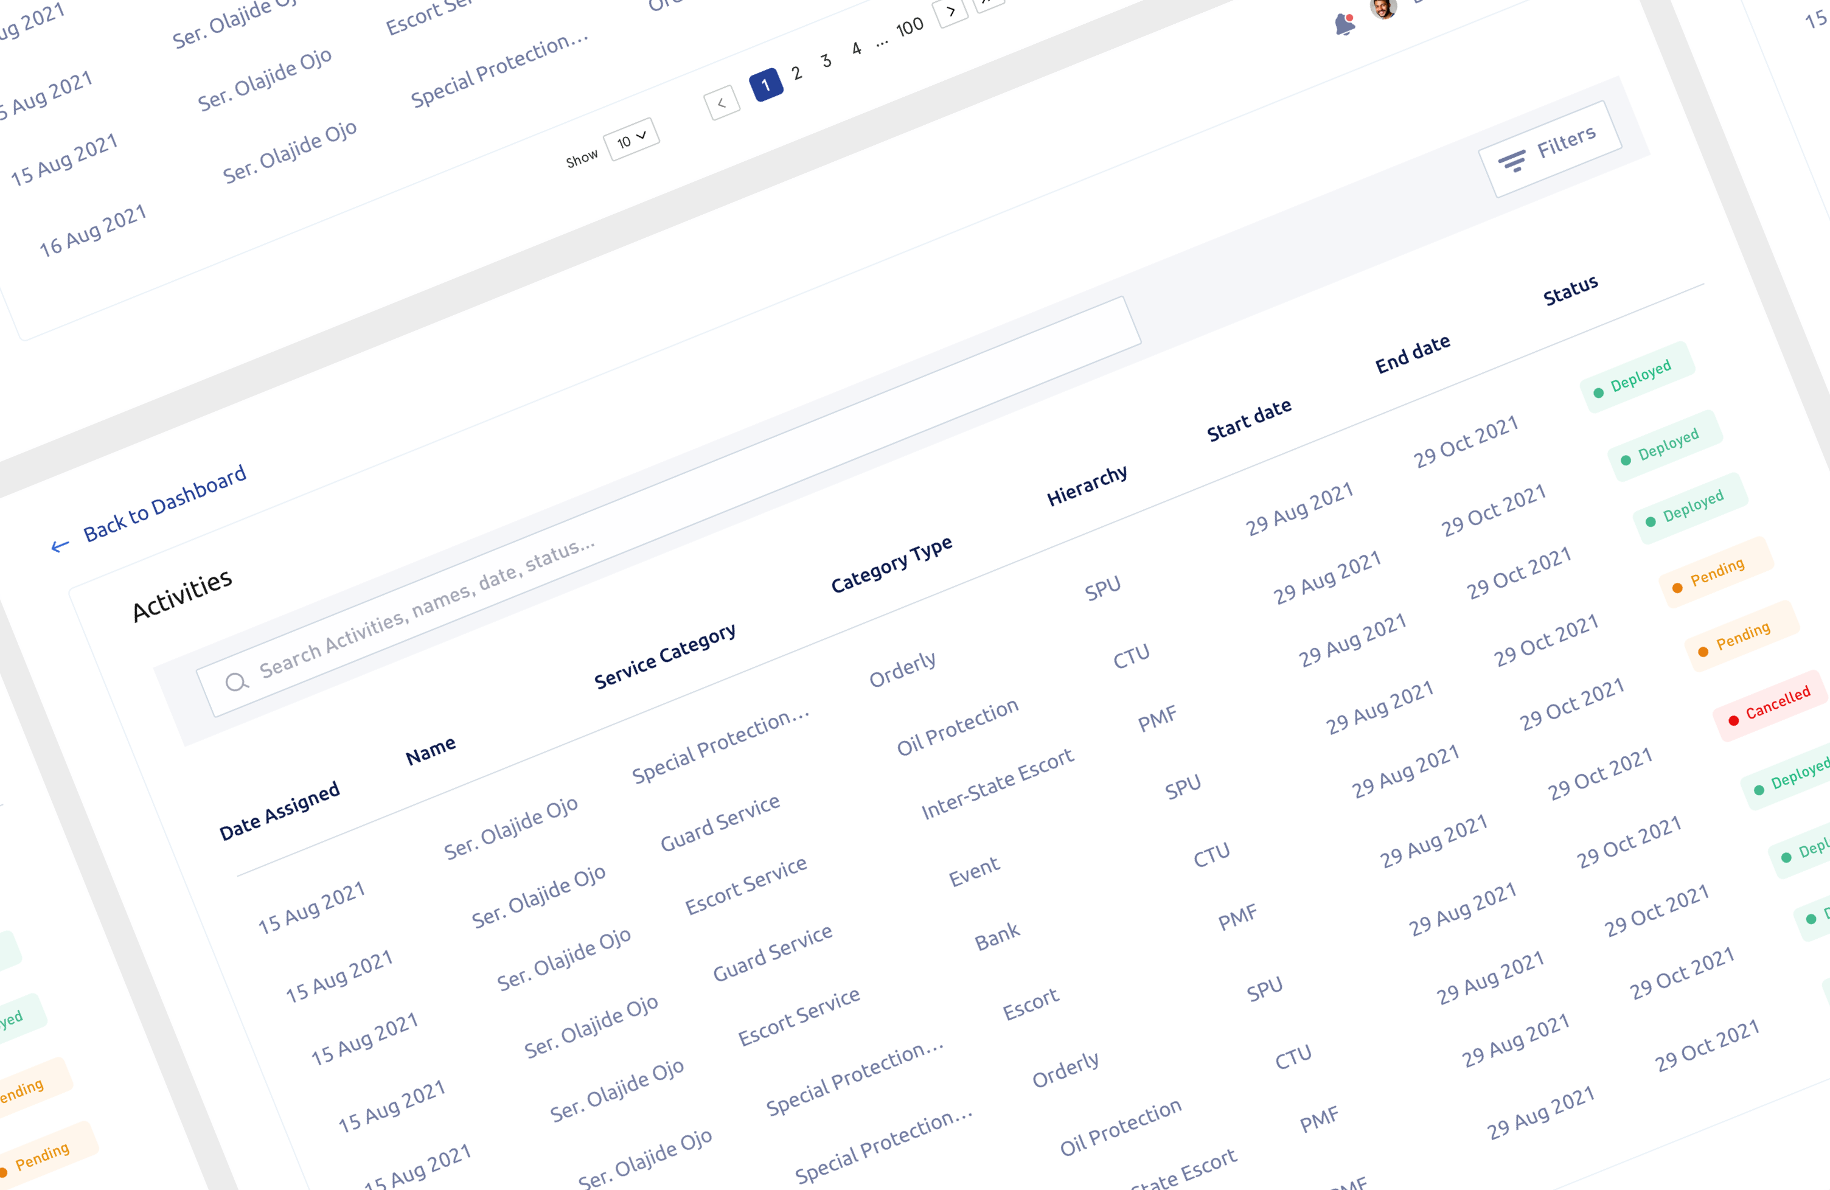Open the Show 10 rows dropdown
This screenshot has width=1830, height=1190.
click(x=632, y=139)
